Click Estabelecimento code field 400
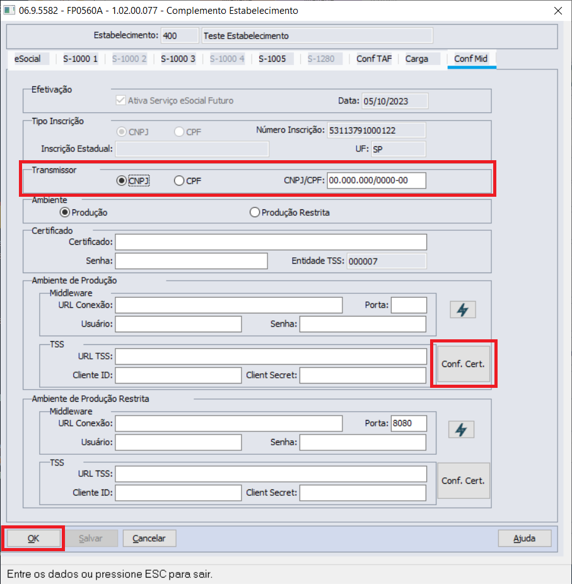Screen dimensions: 572x584 click(180, 36)
